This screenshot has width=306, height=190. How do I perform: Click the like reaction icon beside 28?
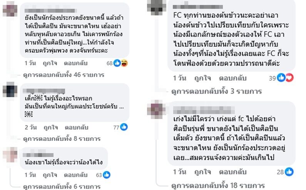289,172
